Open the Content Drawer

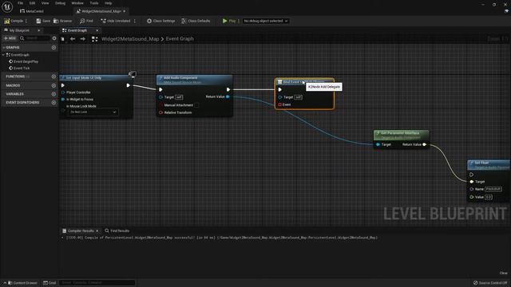[x=22, y=283]
